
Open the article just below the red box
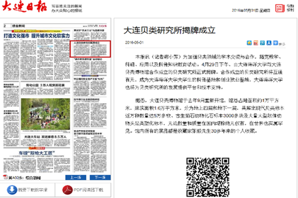[90, 65]
